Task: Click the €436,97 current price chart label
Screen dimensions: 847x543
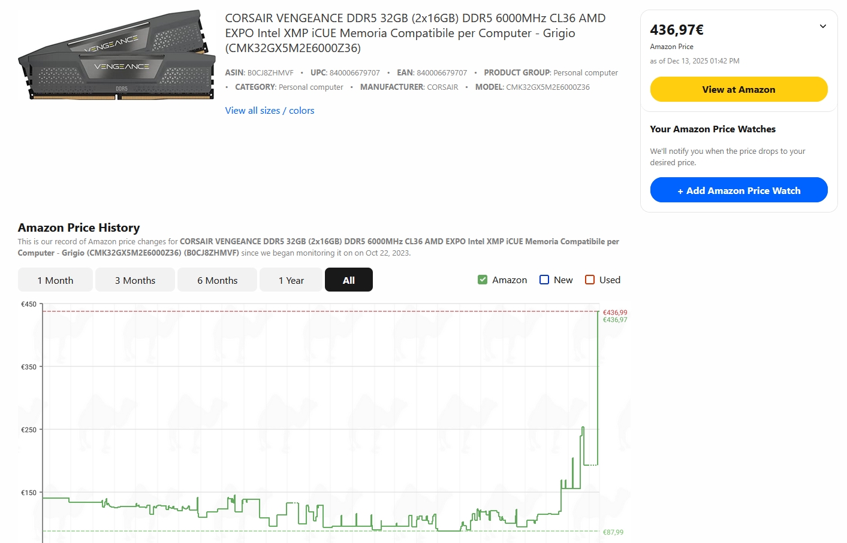Action: click(615, 320)
